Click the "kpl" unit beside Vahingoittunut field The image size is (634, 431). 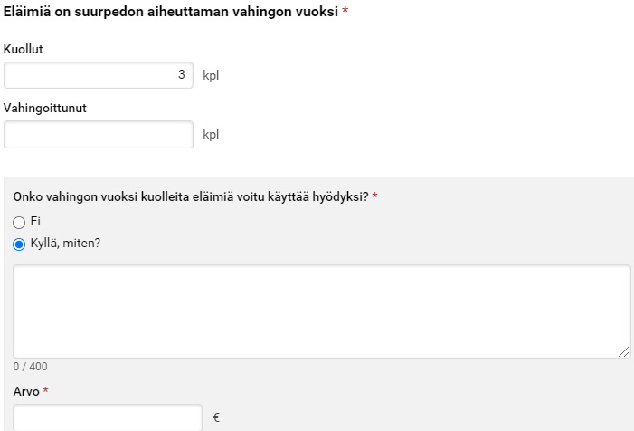pos(211,135)
